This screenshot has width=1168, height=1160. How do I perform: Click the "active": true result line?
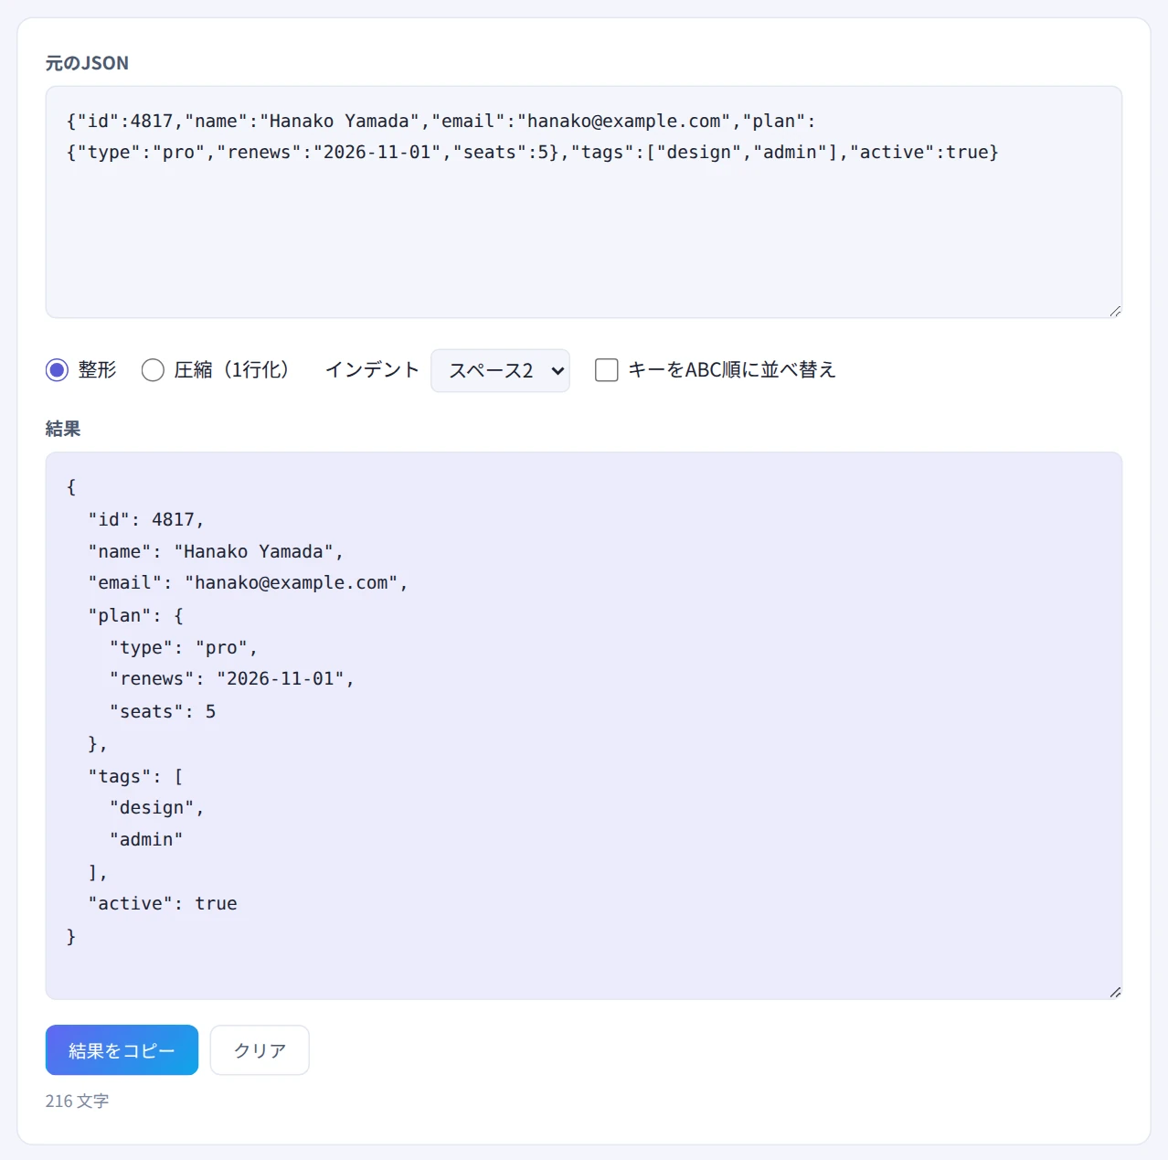pos(163,903)
